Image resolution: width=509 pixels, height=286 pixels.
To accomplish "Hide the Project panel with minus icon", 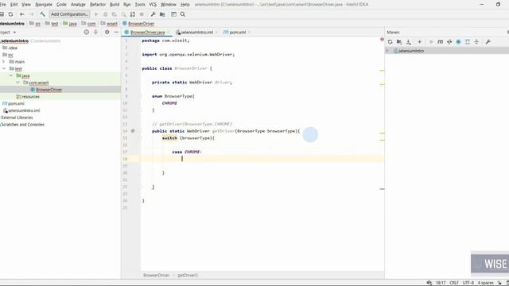I will pyautogui.click(x=116, y=32).
